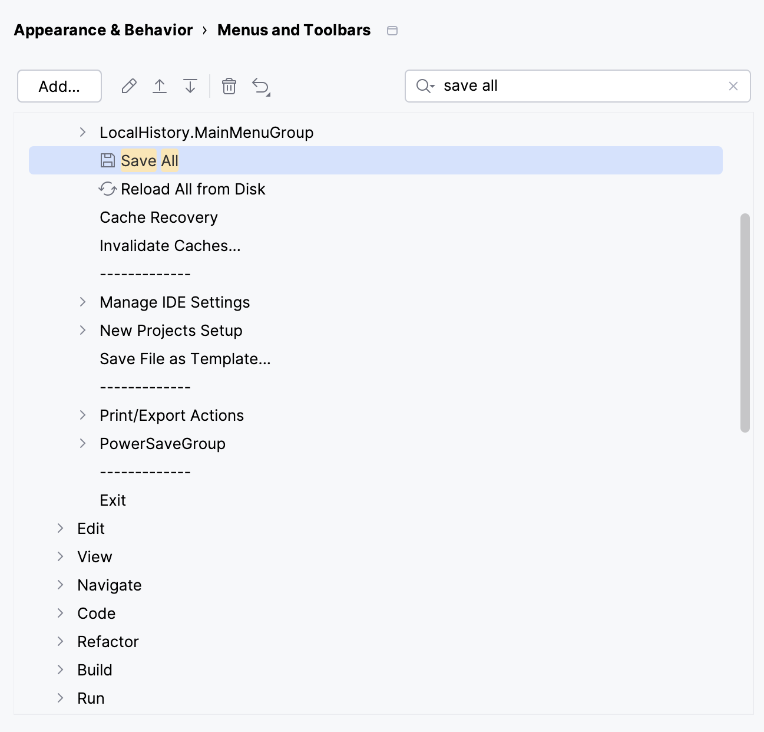The height and width of the screenshot is (732, 764).
Task: Expand the Manage IDE Settings node
Action: (82, 302)
